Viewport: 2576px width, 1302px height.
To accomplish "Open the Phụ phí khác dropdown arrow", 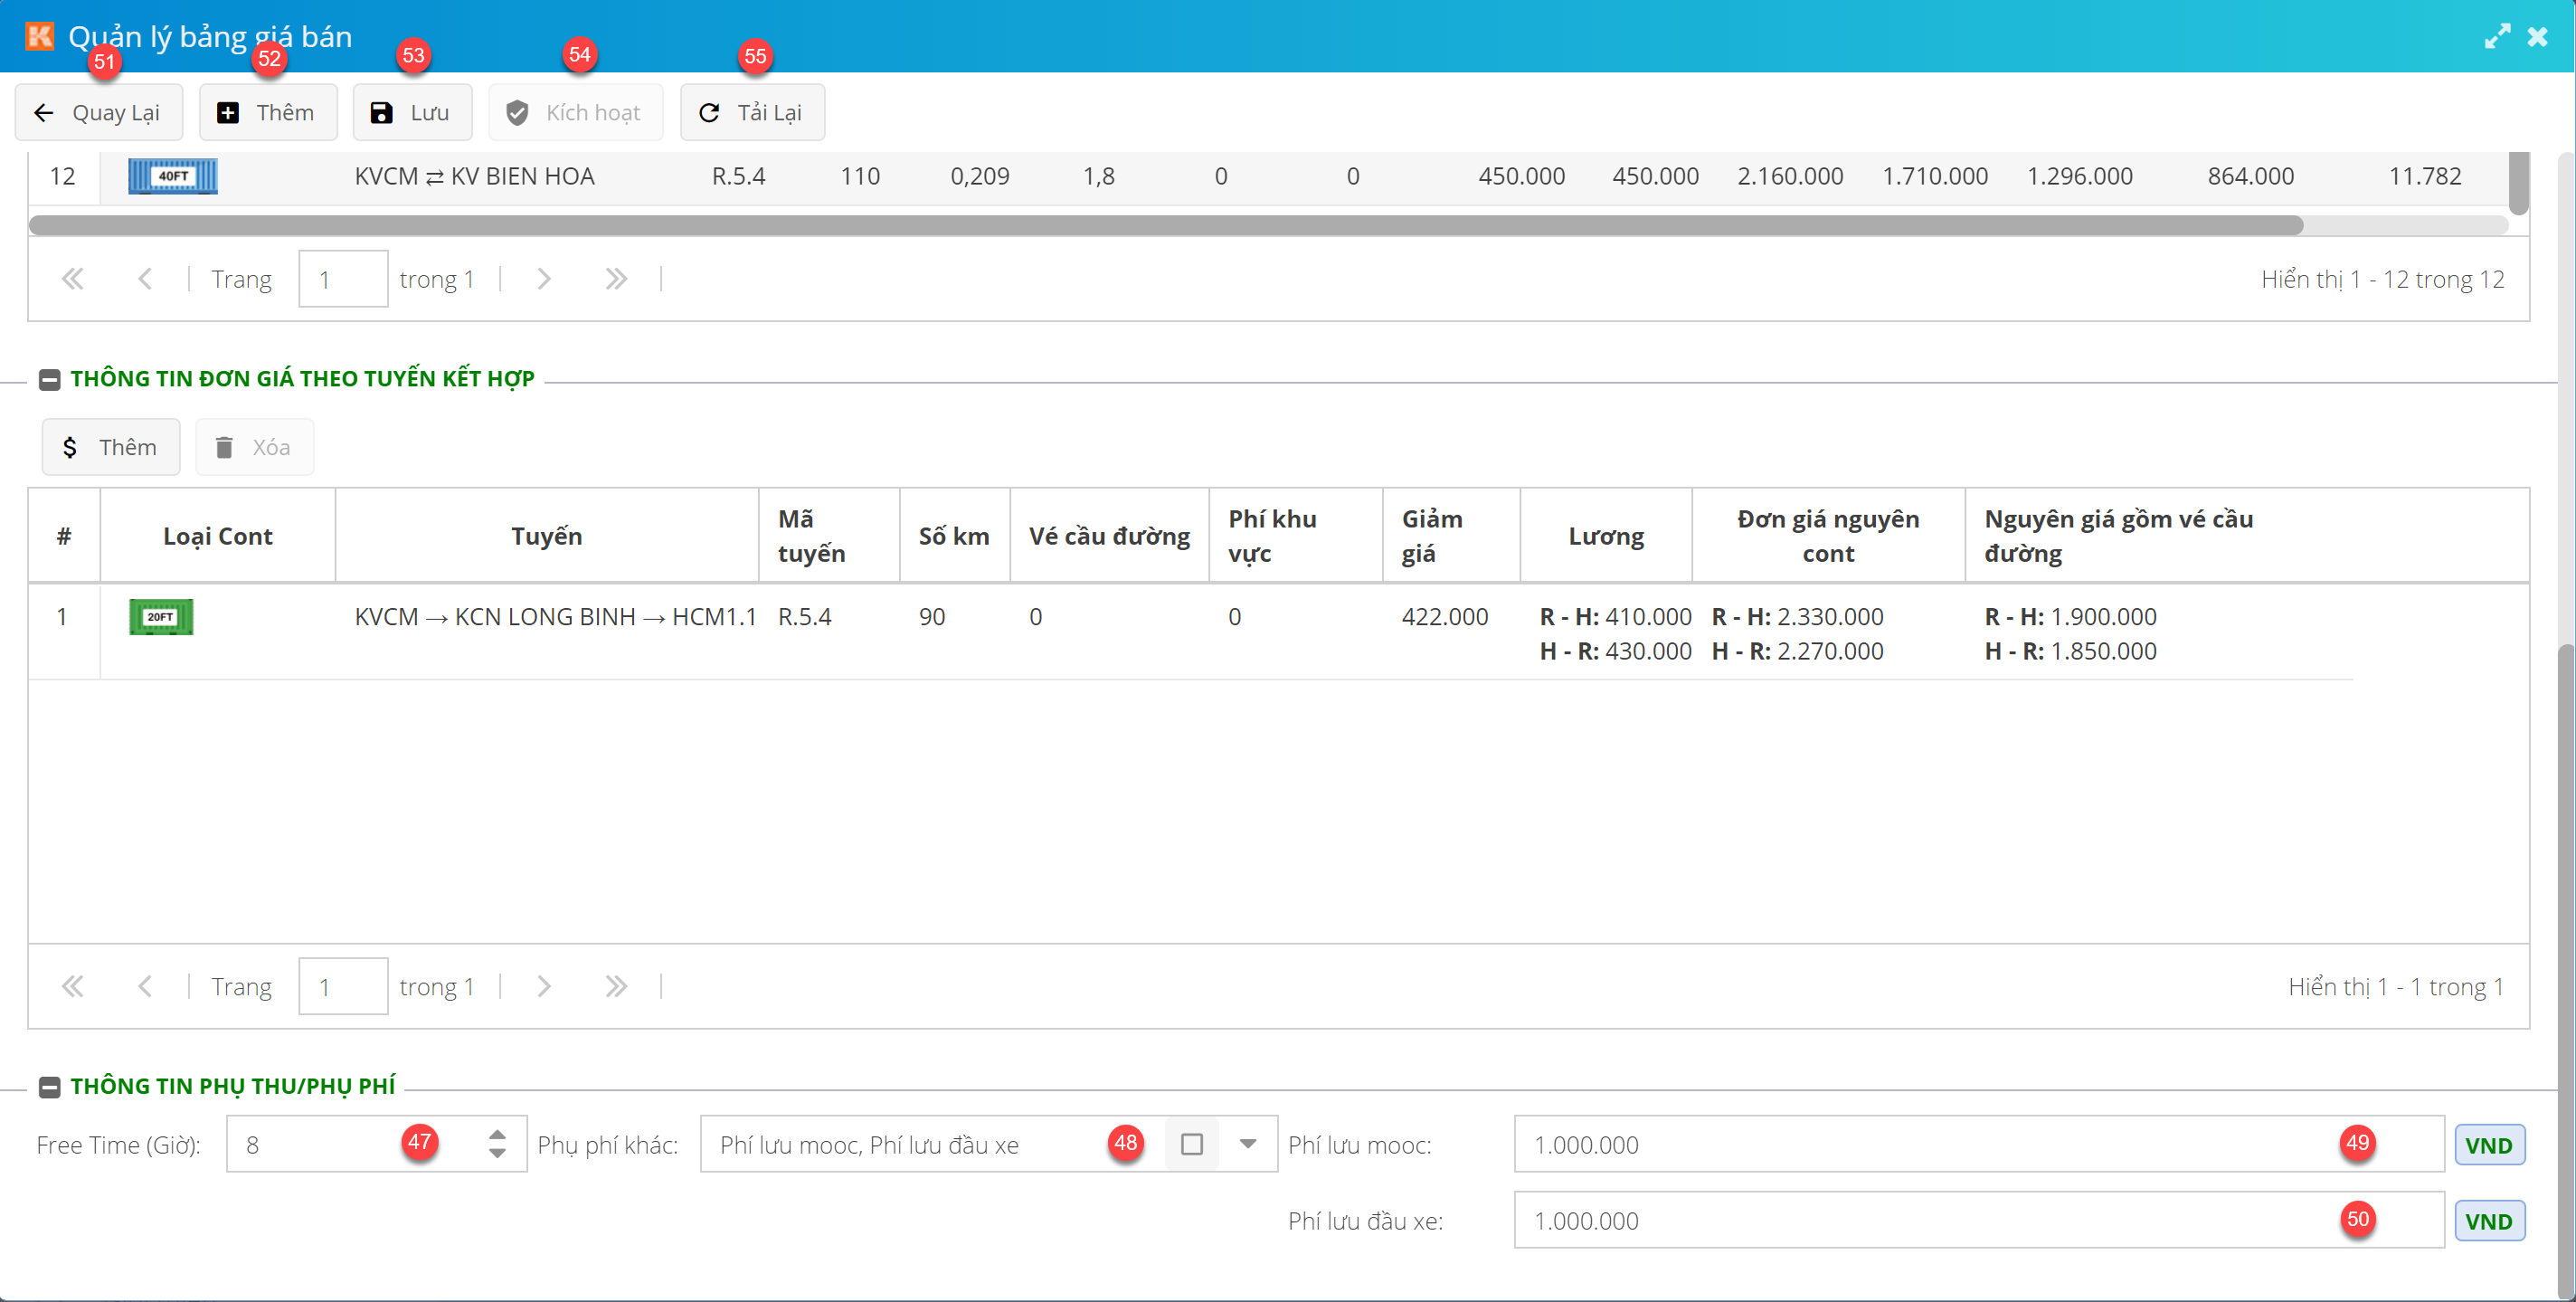I will tap(1247, 1144).
